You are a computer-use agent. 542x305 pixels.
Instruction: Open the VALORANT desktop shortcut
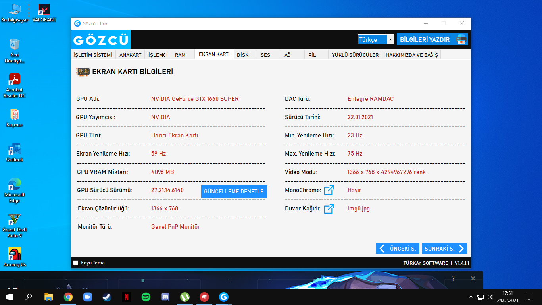(x=44, y=13)
